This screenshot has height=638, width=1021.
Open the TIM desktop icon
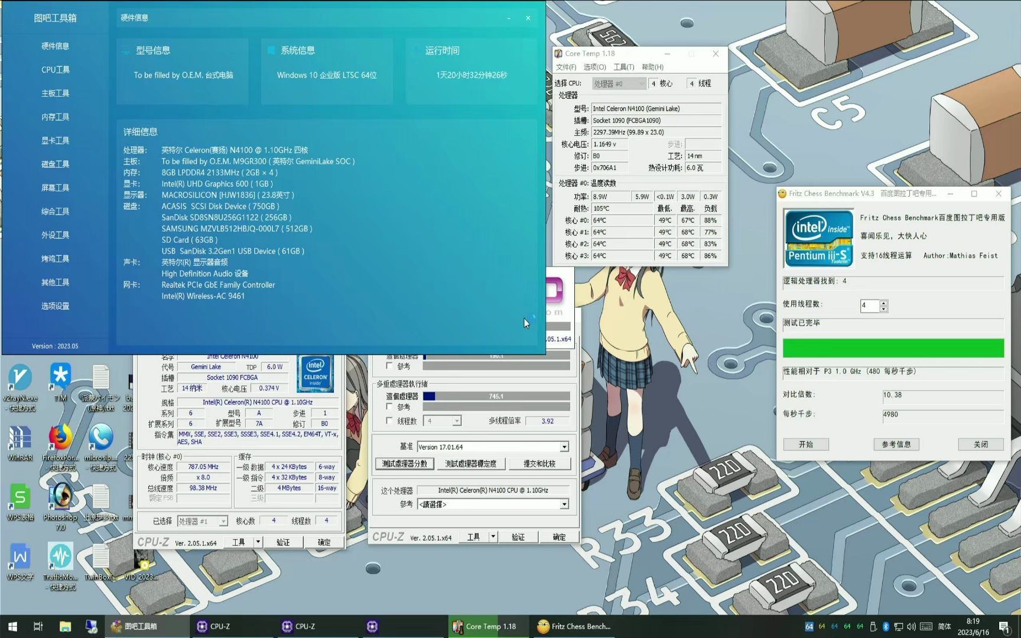60,383
